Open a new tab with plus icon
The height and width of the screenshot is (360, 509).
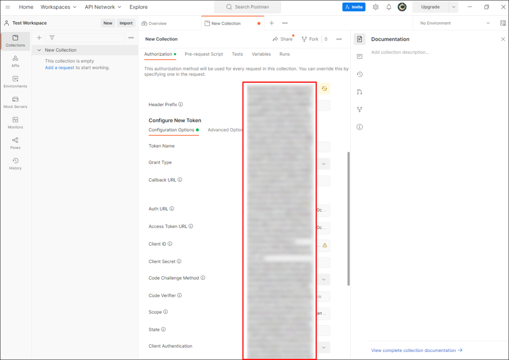click(272, 23)
